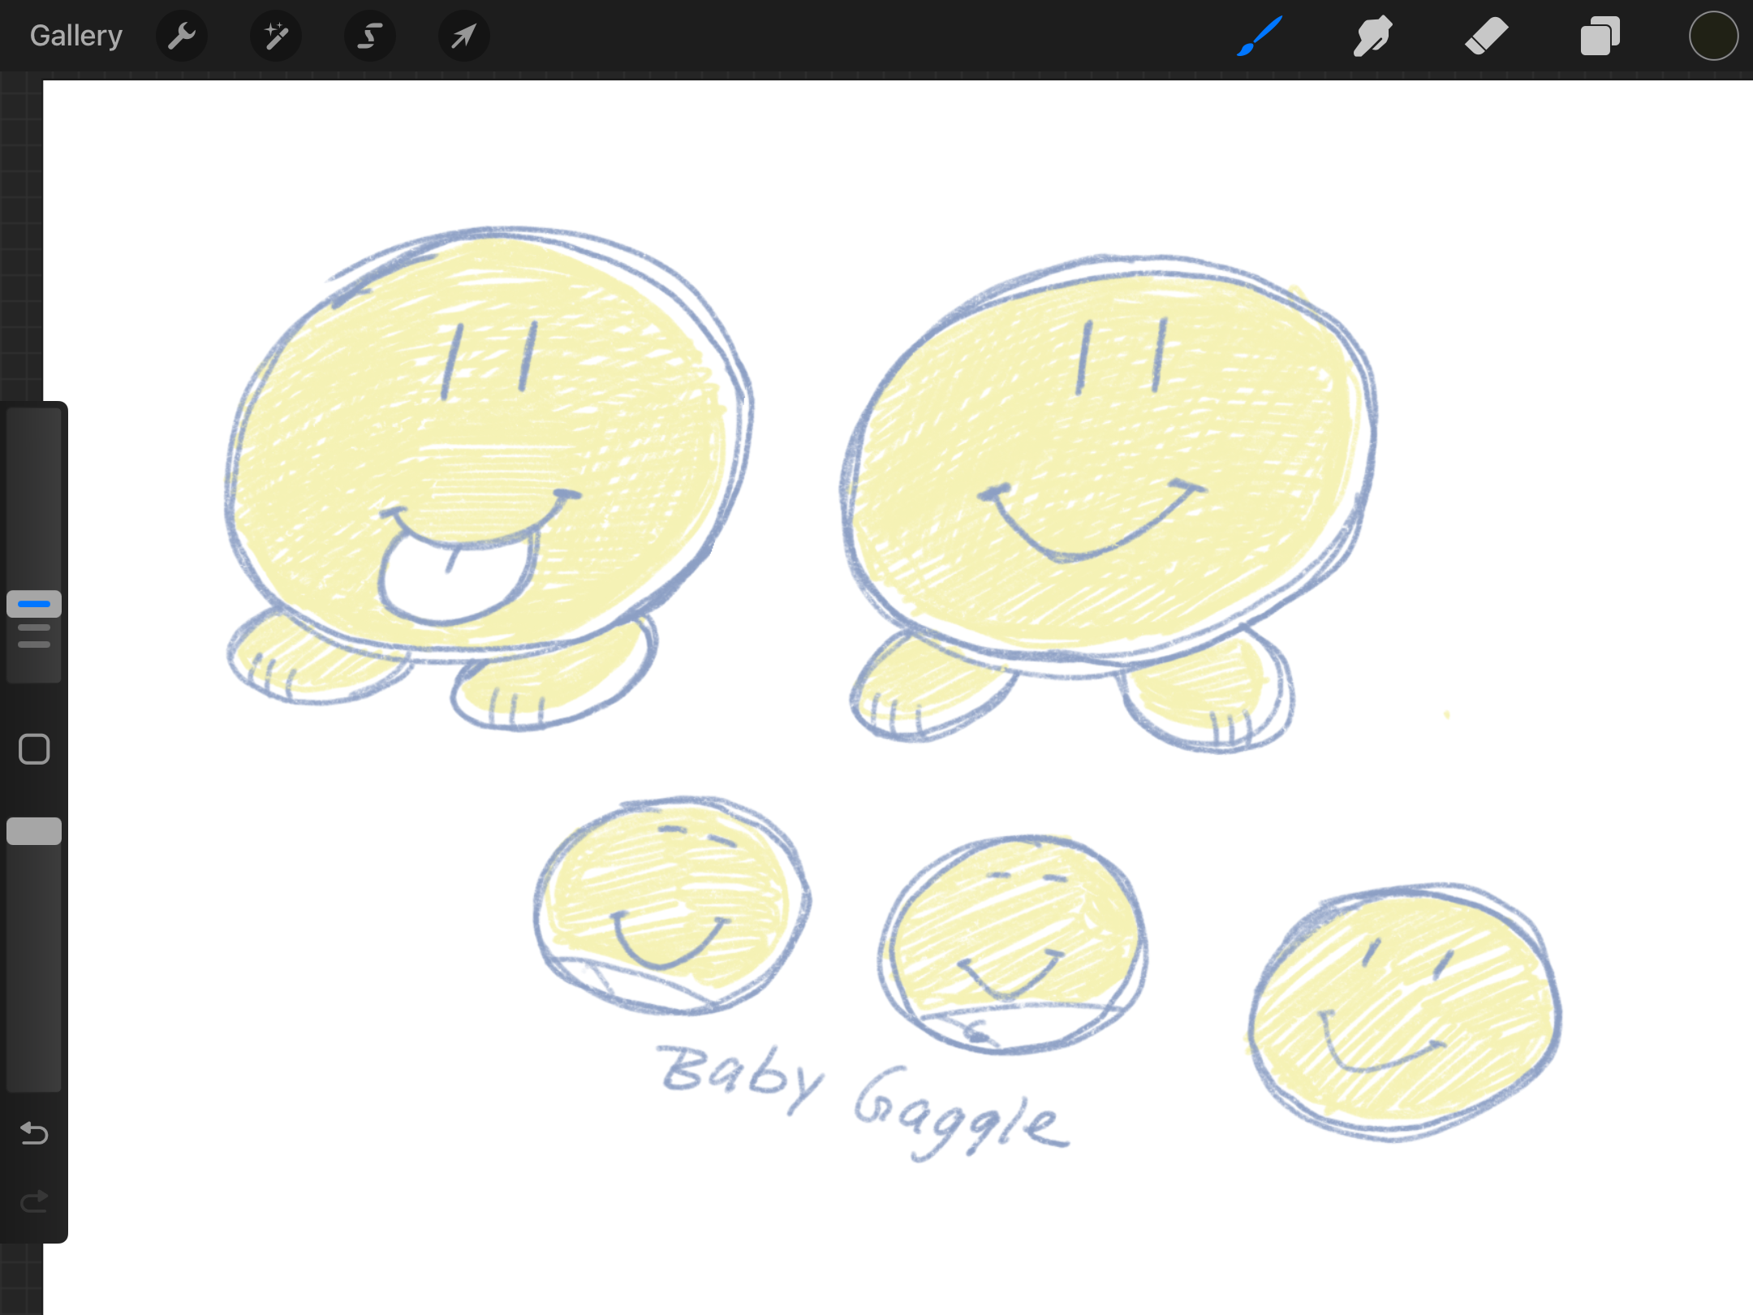This screenshot has height=1315, width=1753.
Task: Select the Smudge tool
Action: point(1372,36)
